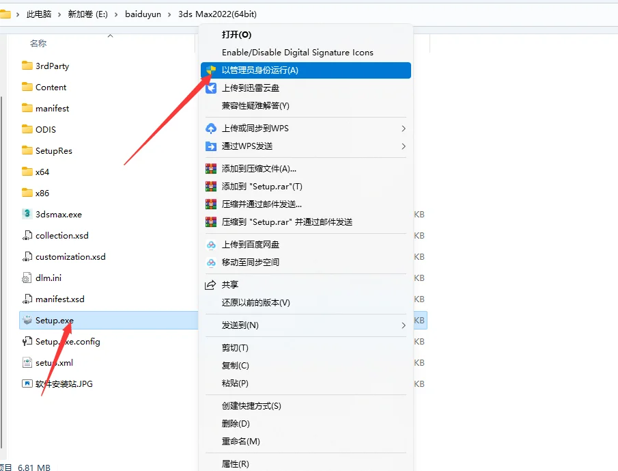Click the 6.81 MB status bar text
Screen dimensions: 618x471
[34, 468]
